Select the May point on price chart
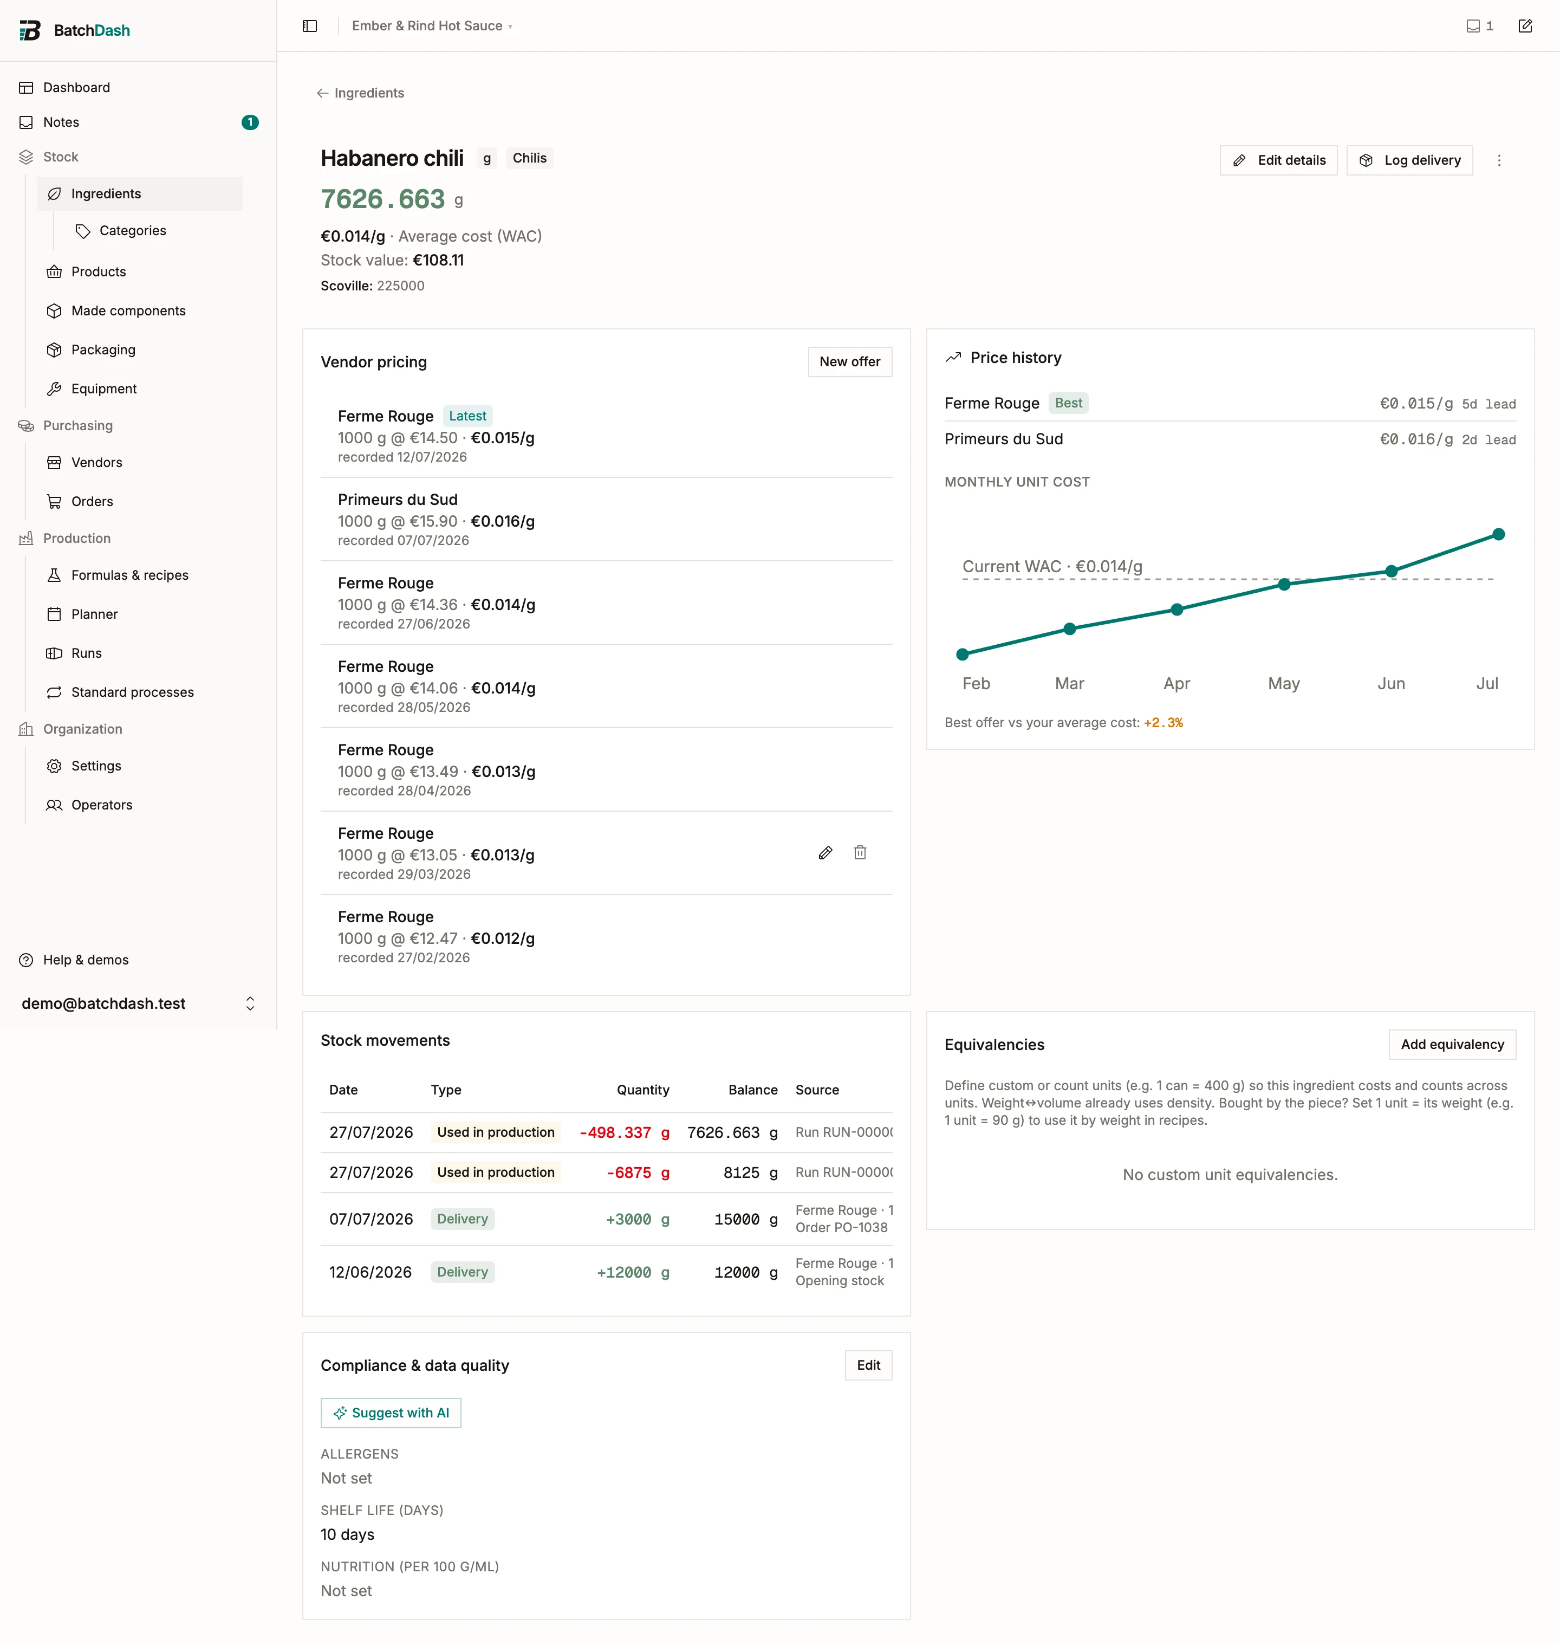Viewport: 1560px width, 1645px height. click(1284, 585)
